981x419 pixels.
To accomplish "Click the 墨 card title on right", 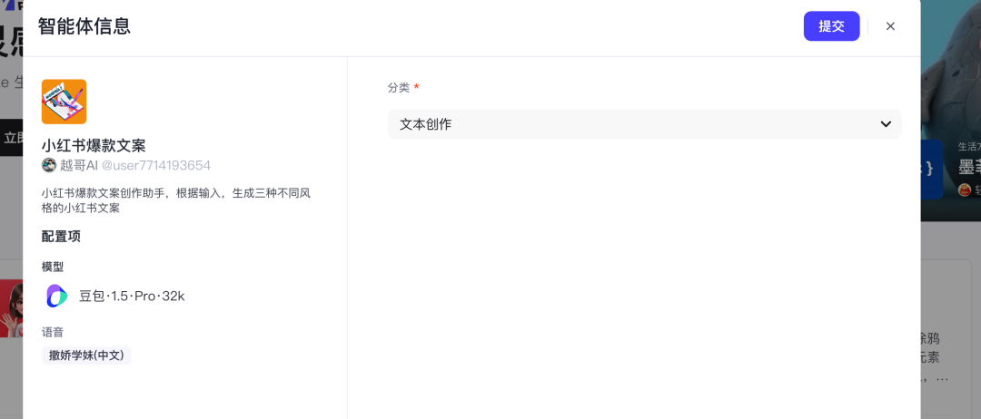I will coord(968,167).
